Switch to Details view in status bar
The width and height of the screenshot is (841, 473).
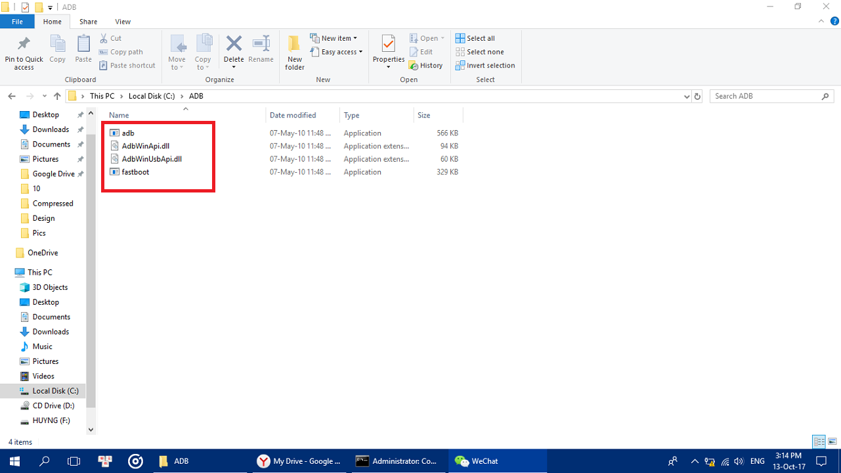pyautogui.click(x=819, y=441)
